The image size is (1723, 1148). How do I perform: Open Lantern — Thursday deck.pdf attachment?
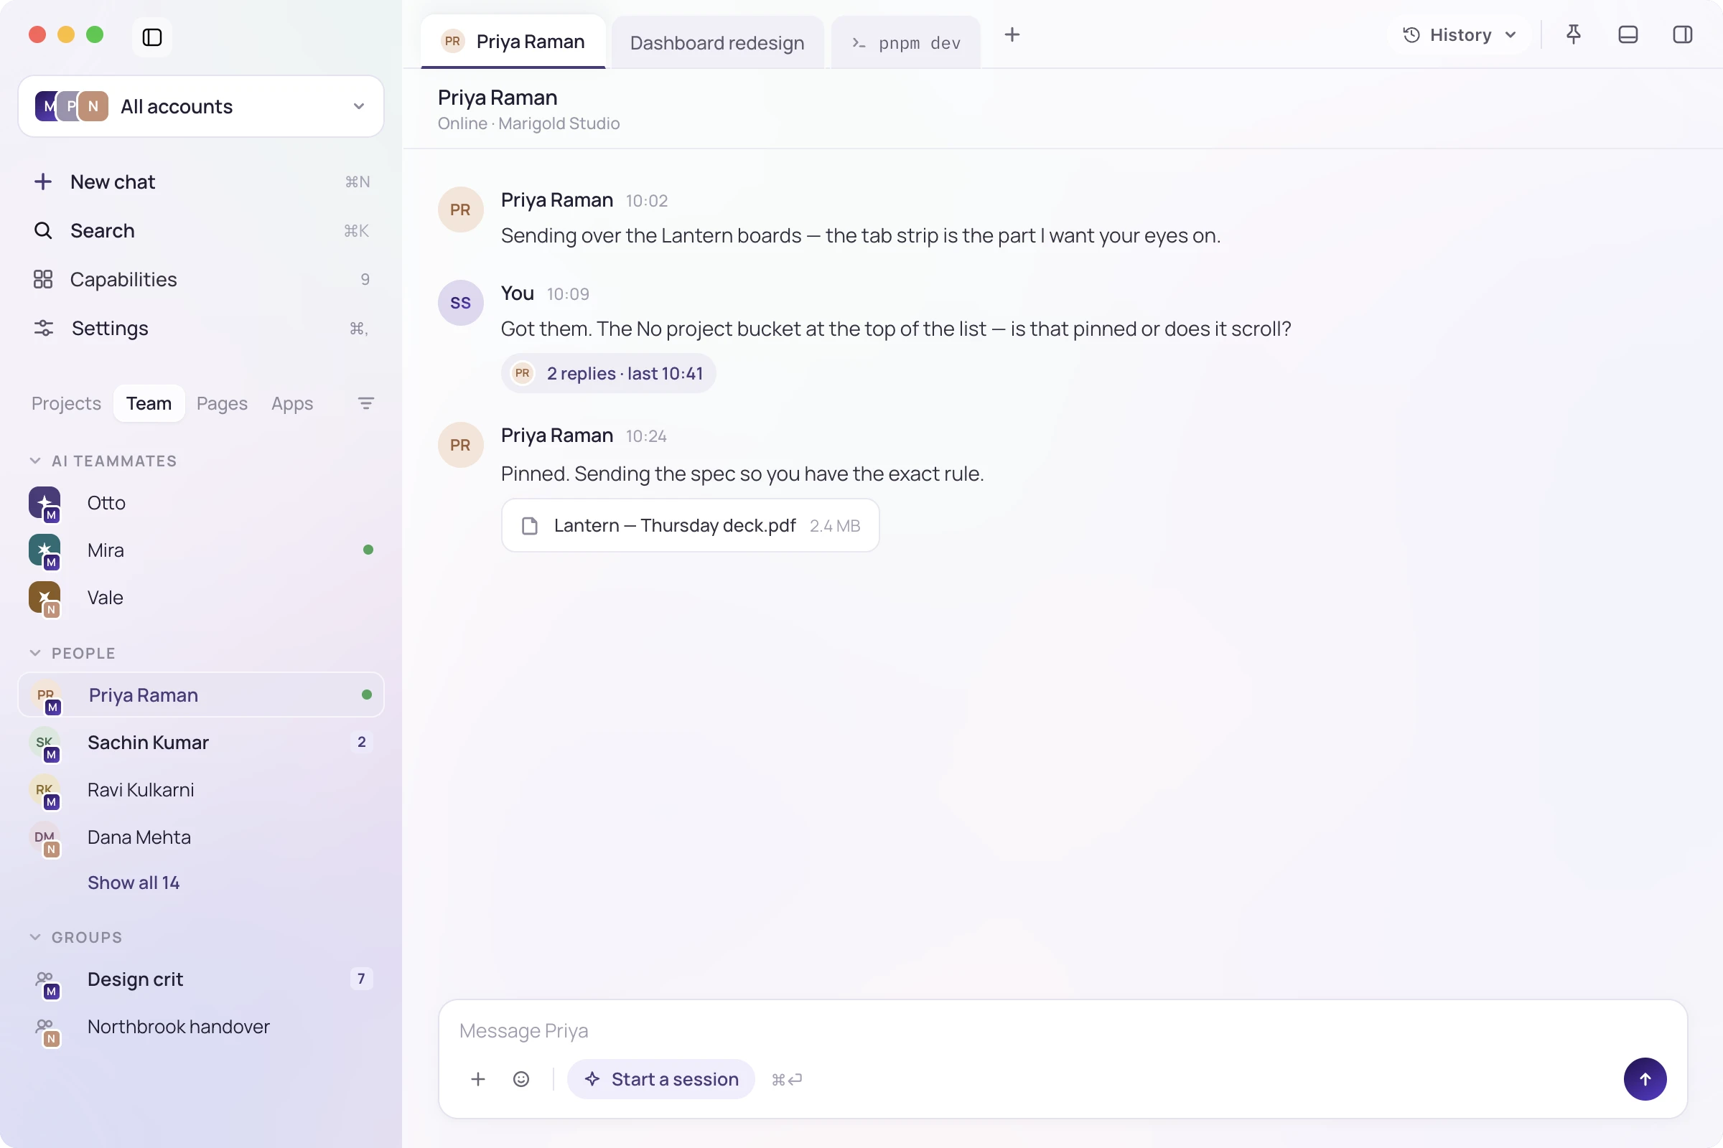(690, 525)
